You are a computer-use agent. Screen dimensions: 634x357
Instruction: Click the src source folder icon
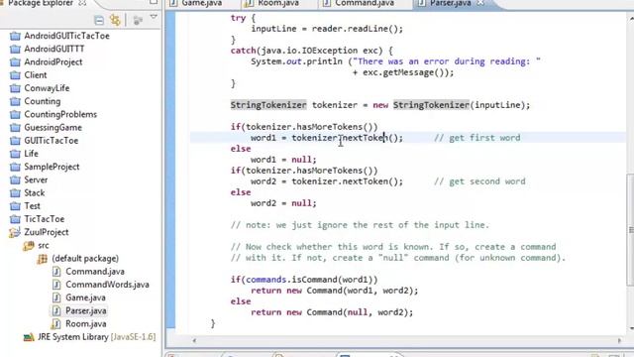(29, 245)
